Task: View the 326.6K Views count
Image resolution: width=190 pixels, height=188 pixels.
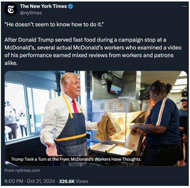Action: coord(73,181)
